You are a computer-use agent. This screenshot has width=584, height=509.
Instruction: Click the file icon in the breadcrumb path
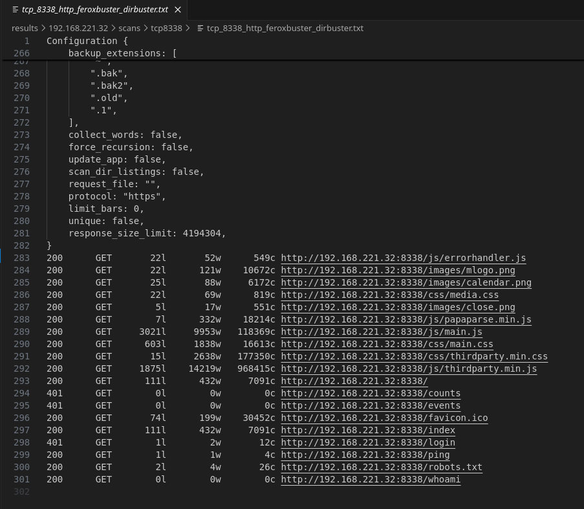pos(200,28)
